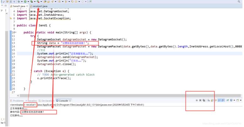Viewport: 244px width, 127px height.
Task: Click the horizontal scrollbar left arrow
Action: pos(18,95)
